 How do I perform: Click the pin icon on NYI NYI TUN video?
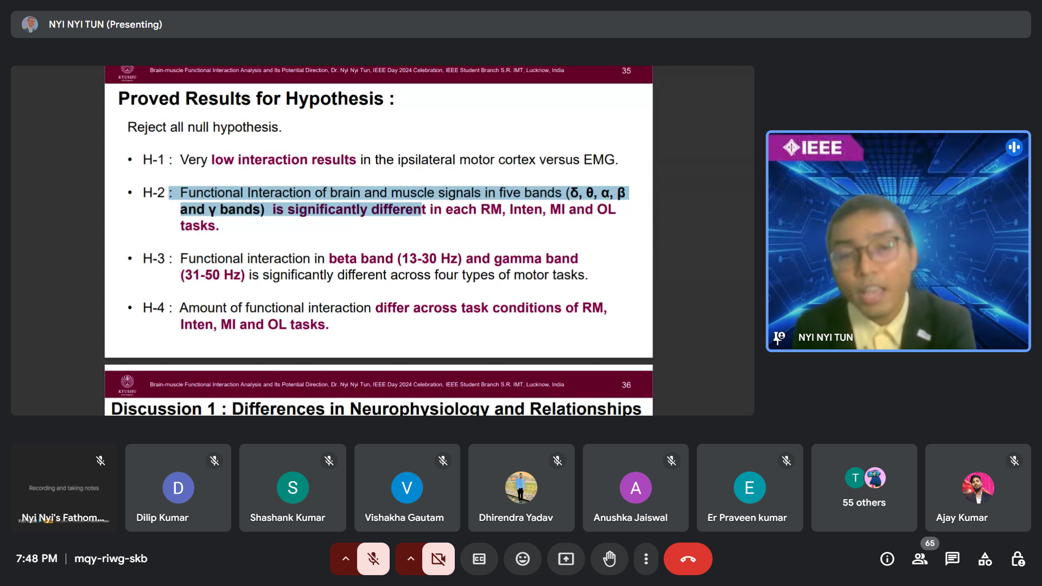(x=779, y=337)
